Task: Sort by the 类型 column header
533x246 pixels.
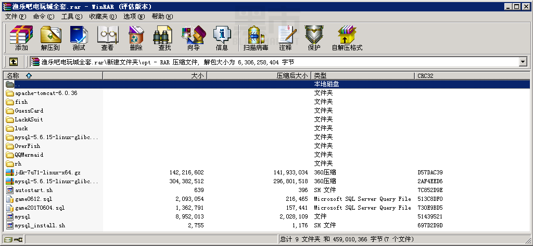Action: 363,76
